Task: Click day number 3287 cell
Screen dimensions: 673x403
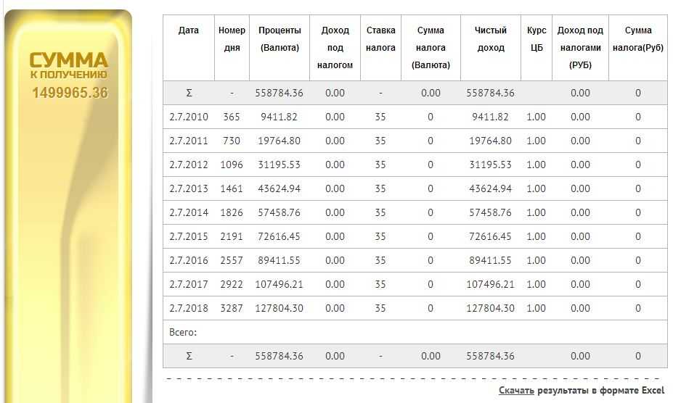Action: pyautogui.click(x=232, y=308)
